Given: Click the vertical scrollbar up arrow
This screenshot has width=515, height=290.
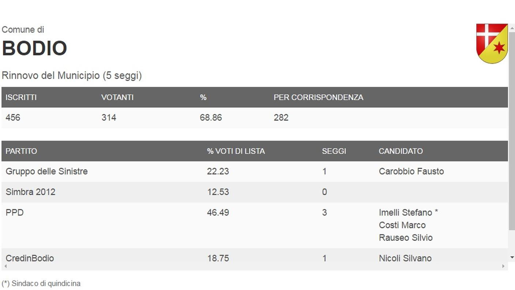Looking at the screenshot, I should [512, 27].
